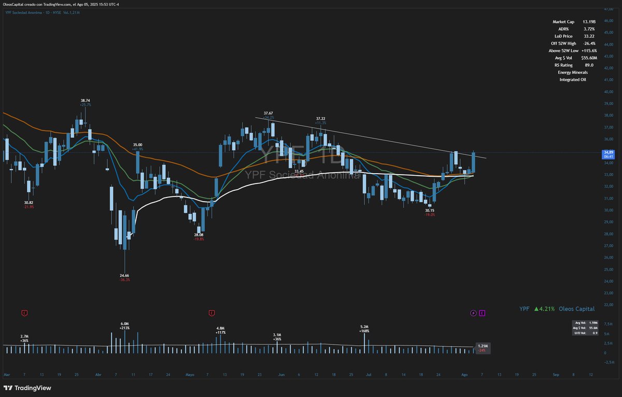The image size is (622, 397).
Task: Click the Avg $ Vol value $55.60M
Action: coord(589,58)
